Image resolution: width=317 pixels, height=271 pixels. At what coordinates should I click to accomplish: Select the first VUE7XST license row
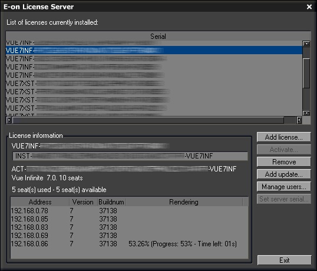154,83
